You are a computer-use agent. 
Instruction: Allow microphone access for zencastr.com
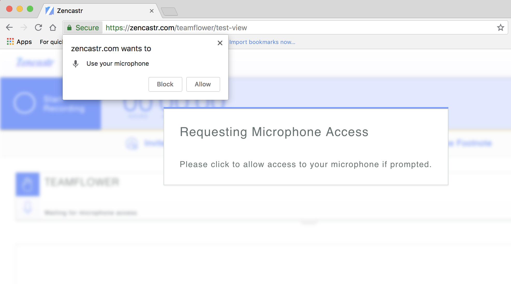tap(203, 84)
